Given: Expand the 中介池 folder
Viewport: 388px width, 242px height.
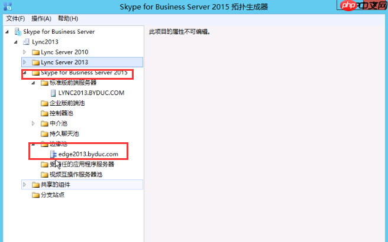Looking at the screenshot, I should pos(33,123).
